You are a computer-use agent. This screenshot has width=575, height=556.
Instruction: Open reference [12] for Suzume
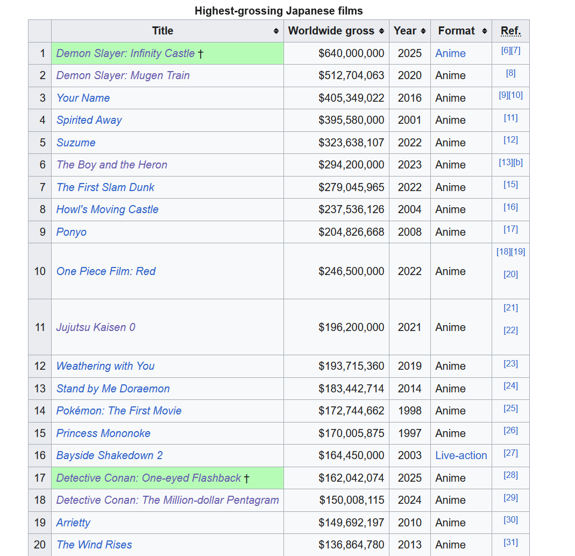511,140
